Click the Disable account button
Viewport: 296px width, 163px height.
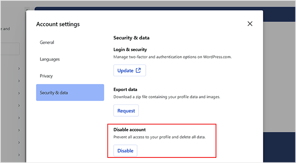click(x=125, y=150)
